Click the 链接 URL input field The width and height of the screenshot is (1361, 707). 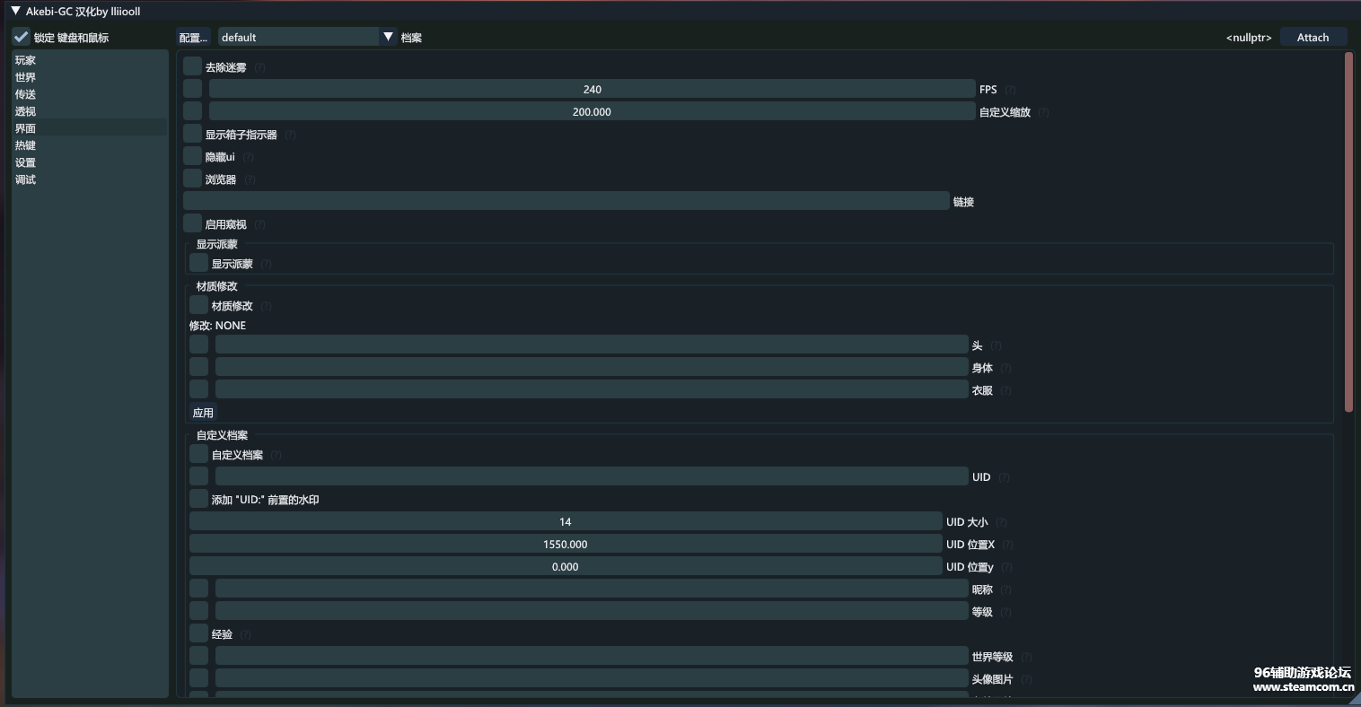566,201
